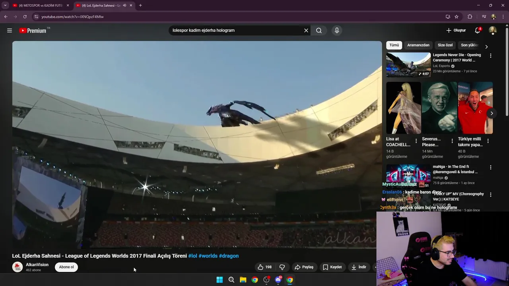Image resolution: width=509 pixels, height=286 pixels.
Task: Open Severus Please short thumbnail
Action: [439, 108]
